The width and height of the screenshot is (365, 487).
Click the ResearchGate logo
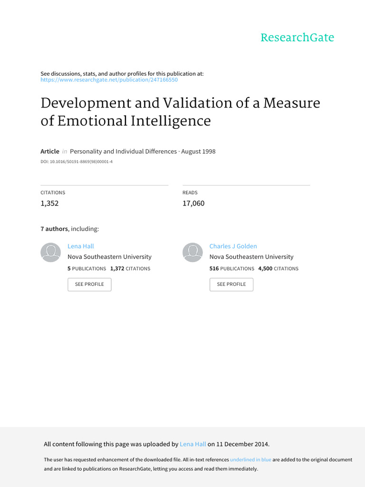click(297, 38)
